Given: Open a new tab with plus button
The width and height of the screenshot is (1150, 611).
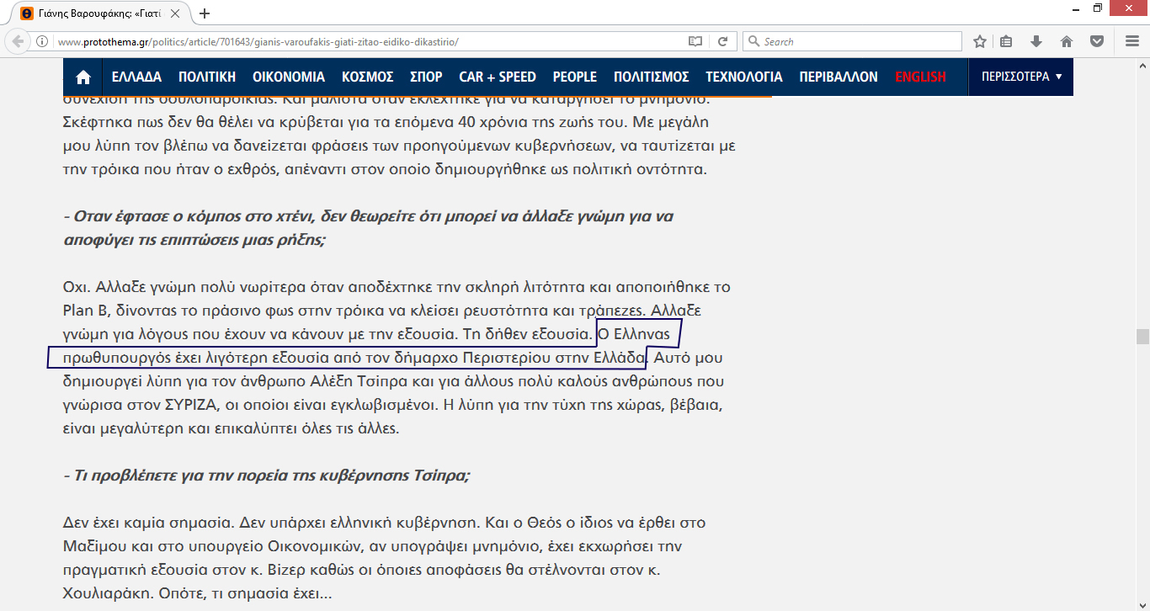Looking at the screenshot, I should pyautogui.click(x=205, y=13).
